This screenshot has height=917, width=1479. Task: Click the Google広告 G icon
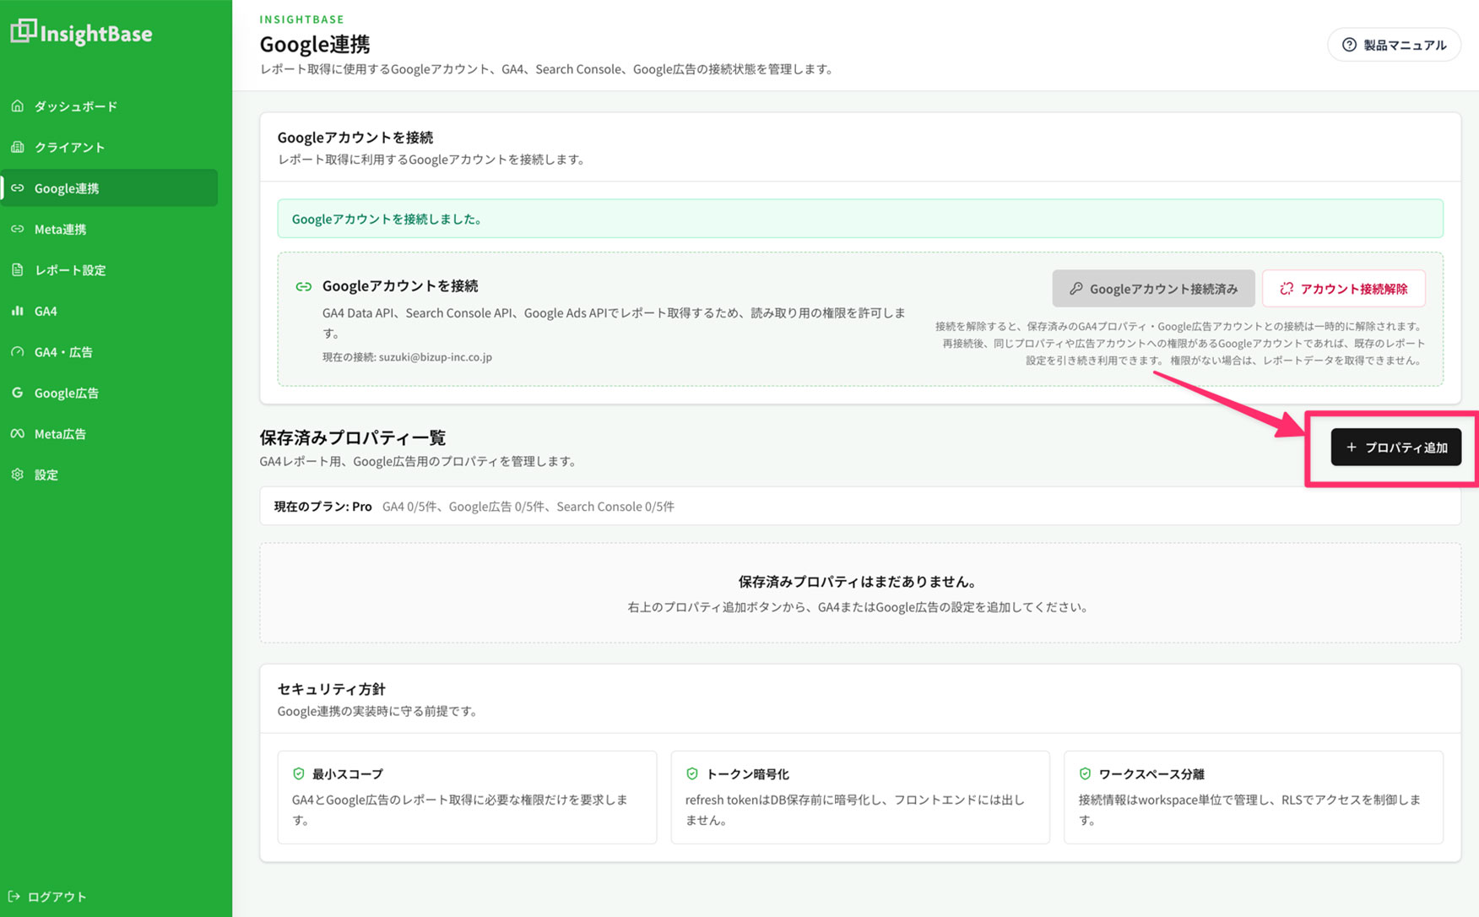coord(18,393)
